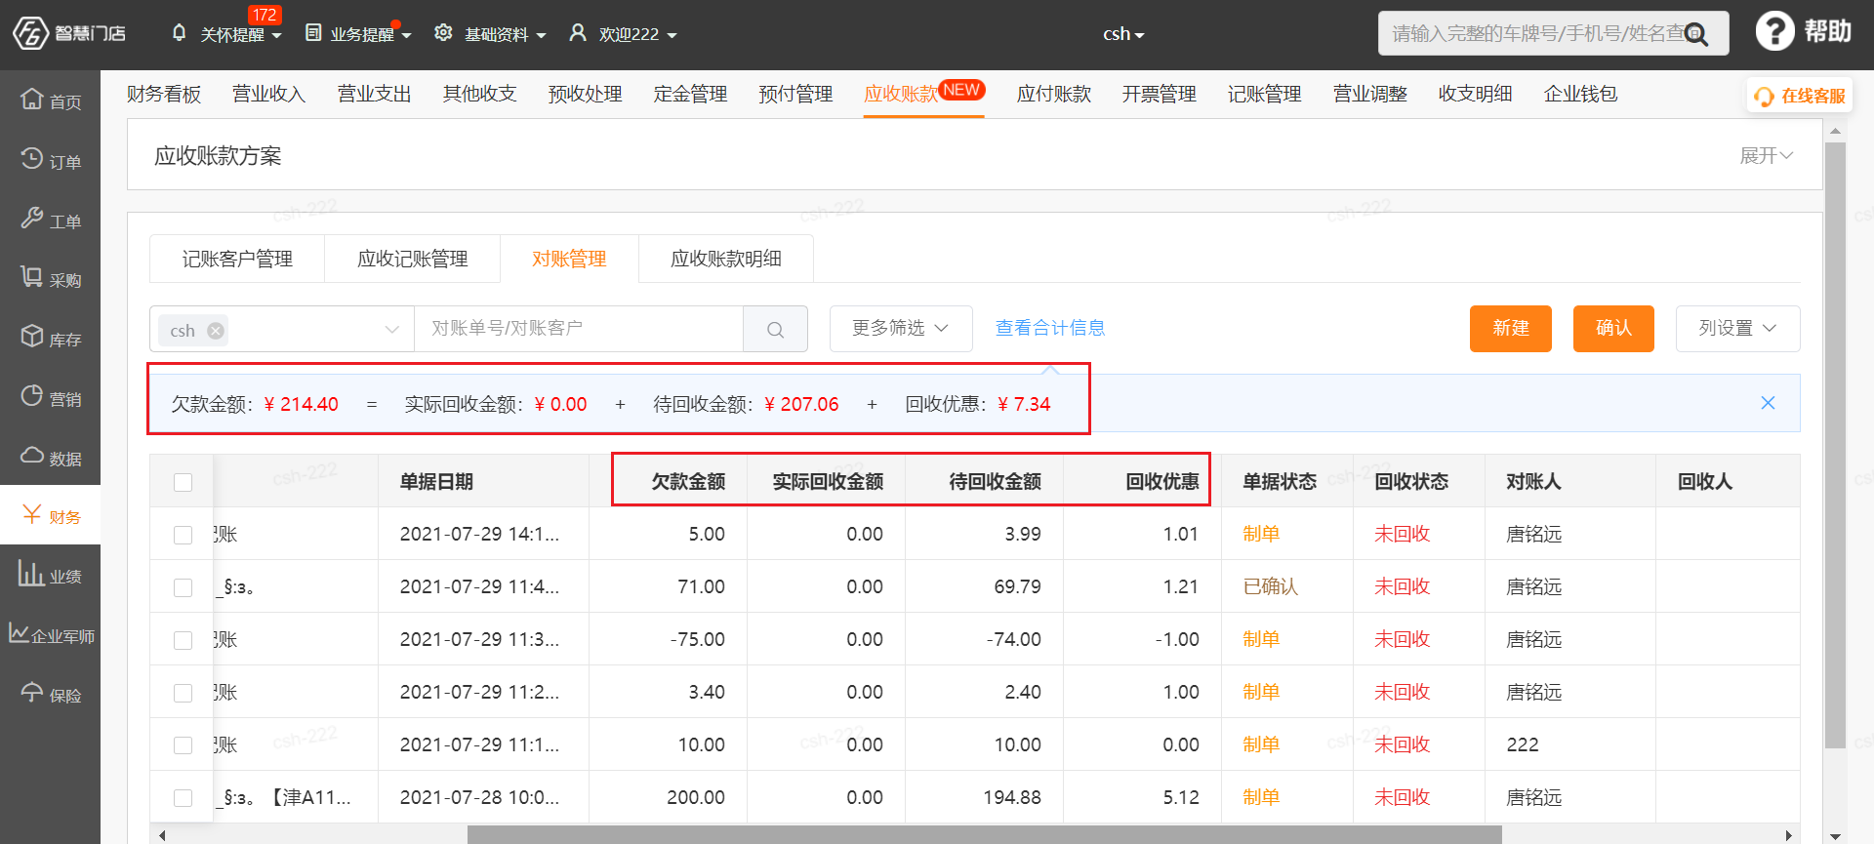
Task: Click the 帮助 question mark icon
Action: pyautogui.click(x=1774, y=31)
